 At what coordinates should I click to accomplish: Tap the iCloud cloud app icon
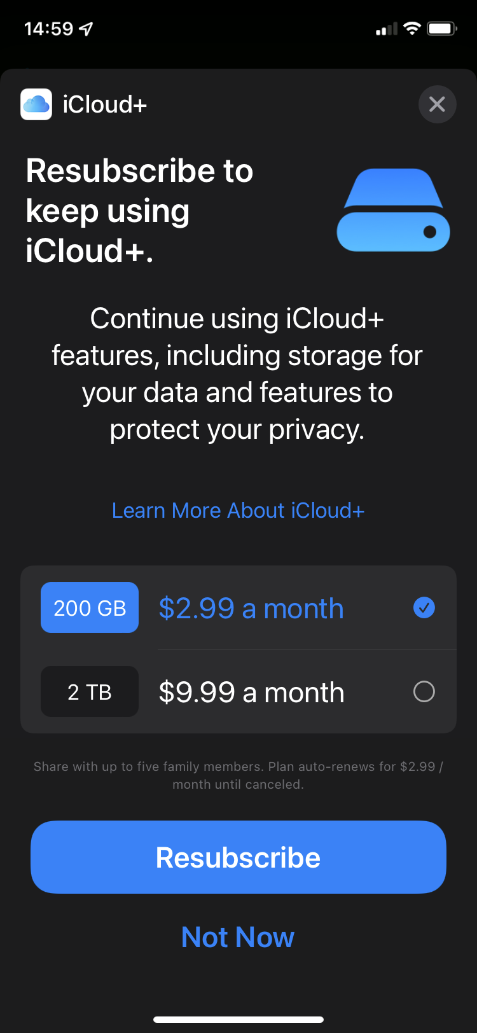(x=36, y=104)
